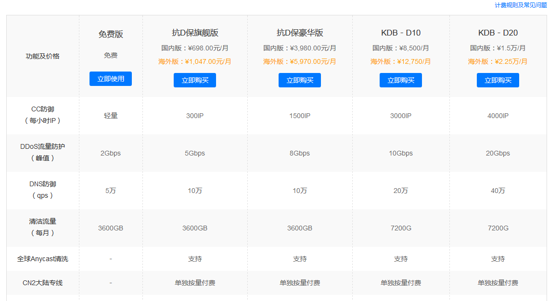The height and width of the screenshot is (301, 549).
Task: Click the CN2大陆专线 row label
Action: 43,283
